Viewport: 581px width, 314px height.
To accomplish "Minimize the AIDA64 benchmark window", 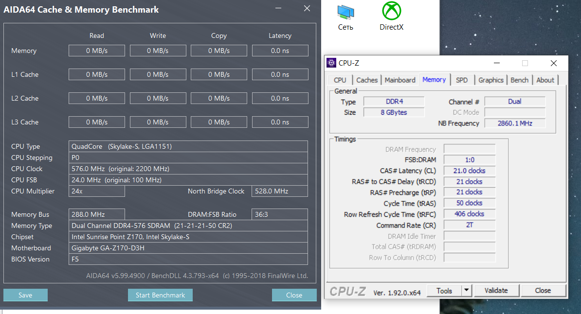I will [x=278, y=8].
